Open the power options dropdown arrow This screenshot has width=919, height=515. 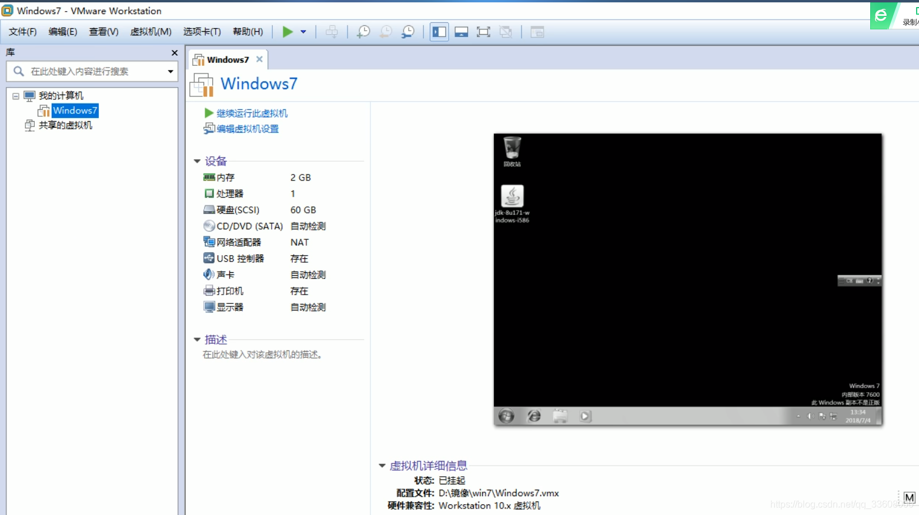pyautogui.click(x=303, y=32)
